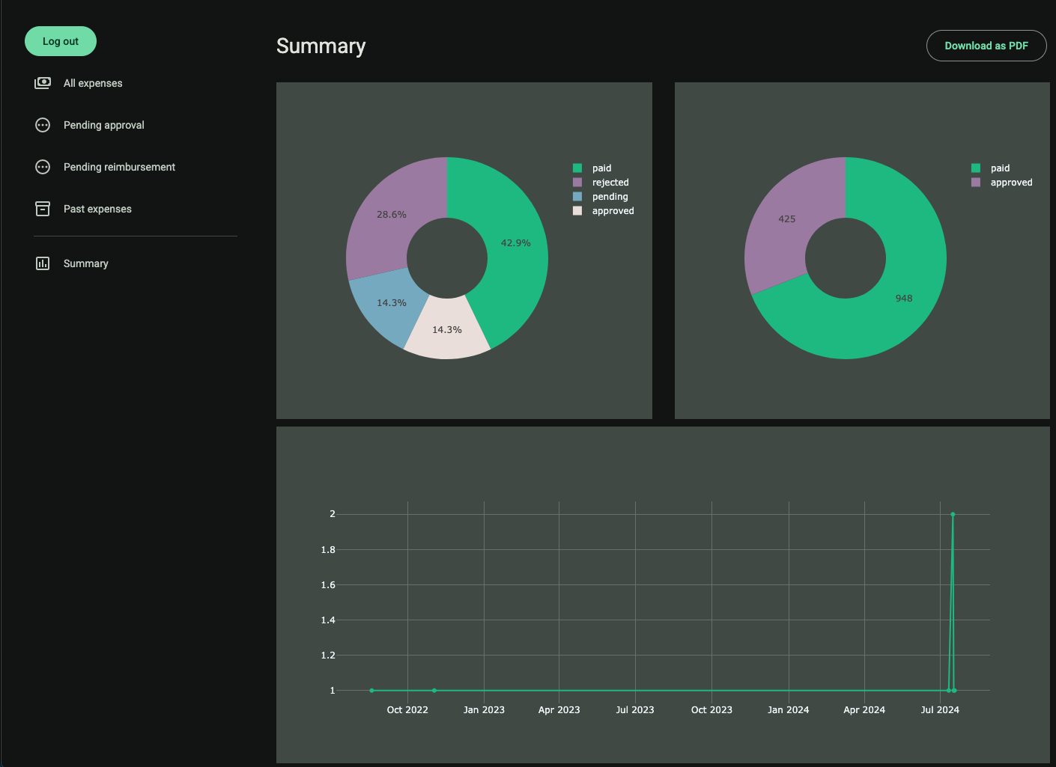The height and width of the screenshot is (767, 1056).
Task: Click the 'approved' legend icon on right chart
Action: pyautogui.click(x=975, y=182)
